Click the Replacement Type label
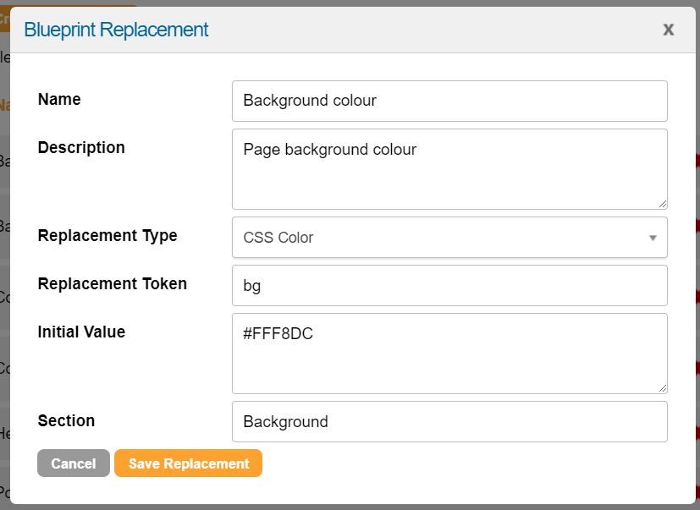 [x=107, y=235]
